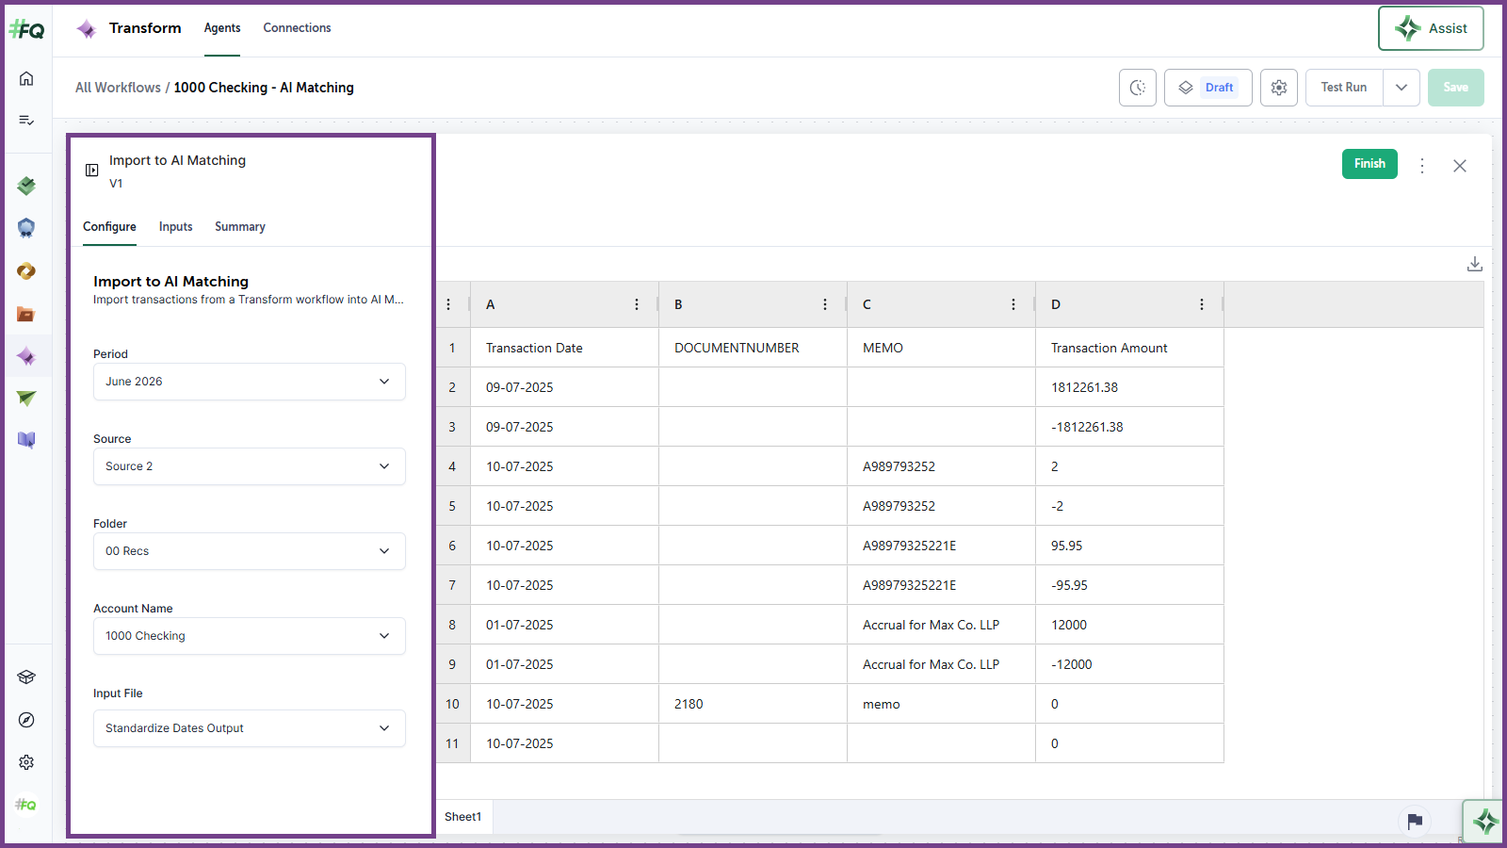
Task: Open the orange folder sidebar icon
Action: pyautogui.click(x=26, y=314)
